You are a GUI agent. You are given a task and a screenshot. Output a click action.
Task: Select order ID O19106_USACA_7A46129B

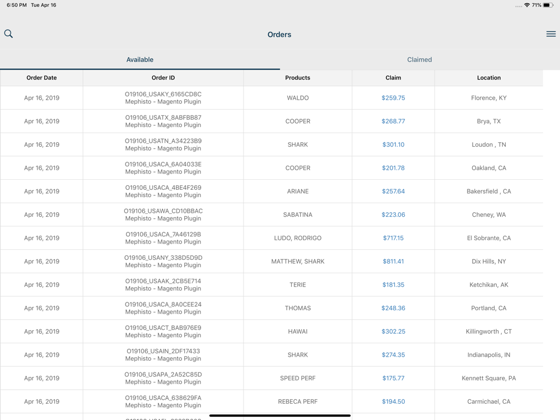click(163, 234)
